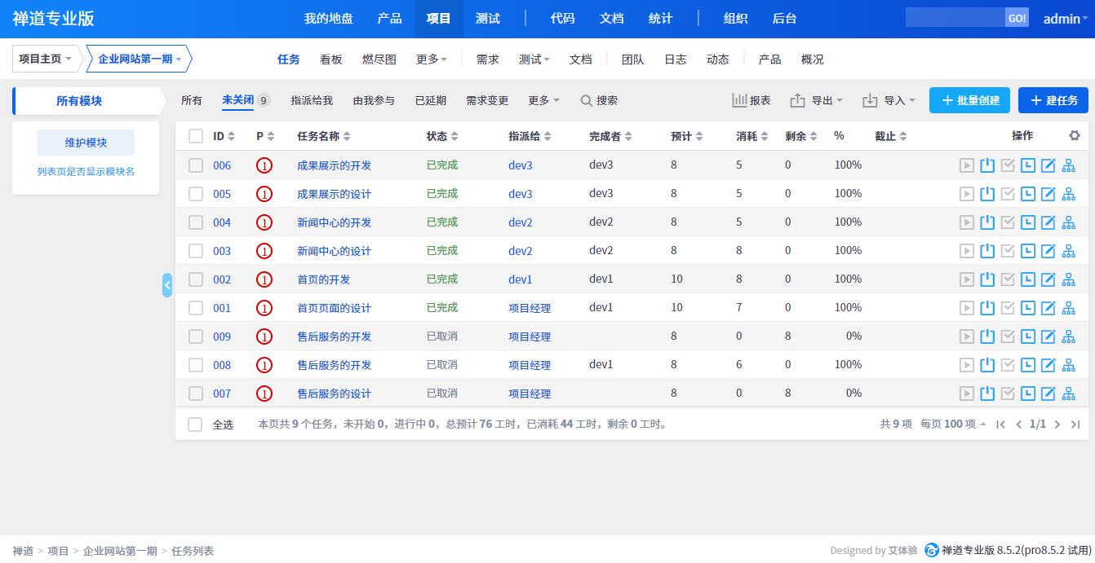Screen dimensions: 1095x563
Task: Click the top search input field
Action: pyautogui.click(x=955, y=18)
